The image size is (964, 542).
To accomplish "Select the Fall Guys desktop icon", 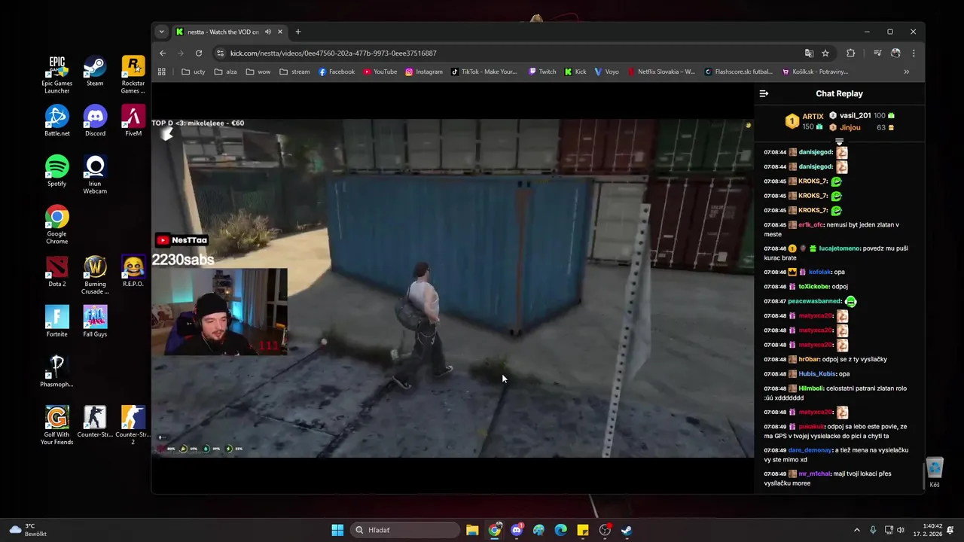I will 95,322.
